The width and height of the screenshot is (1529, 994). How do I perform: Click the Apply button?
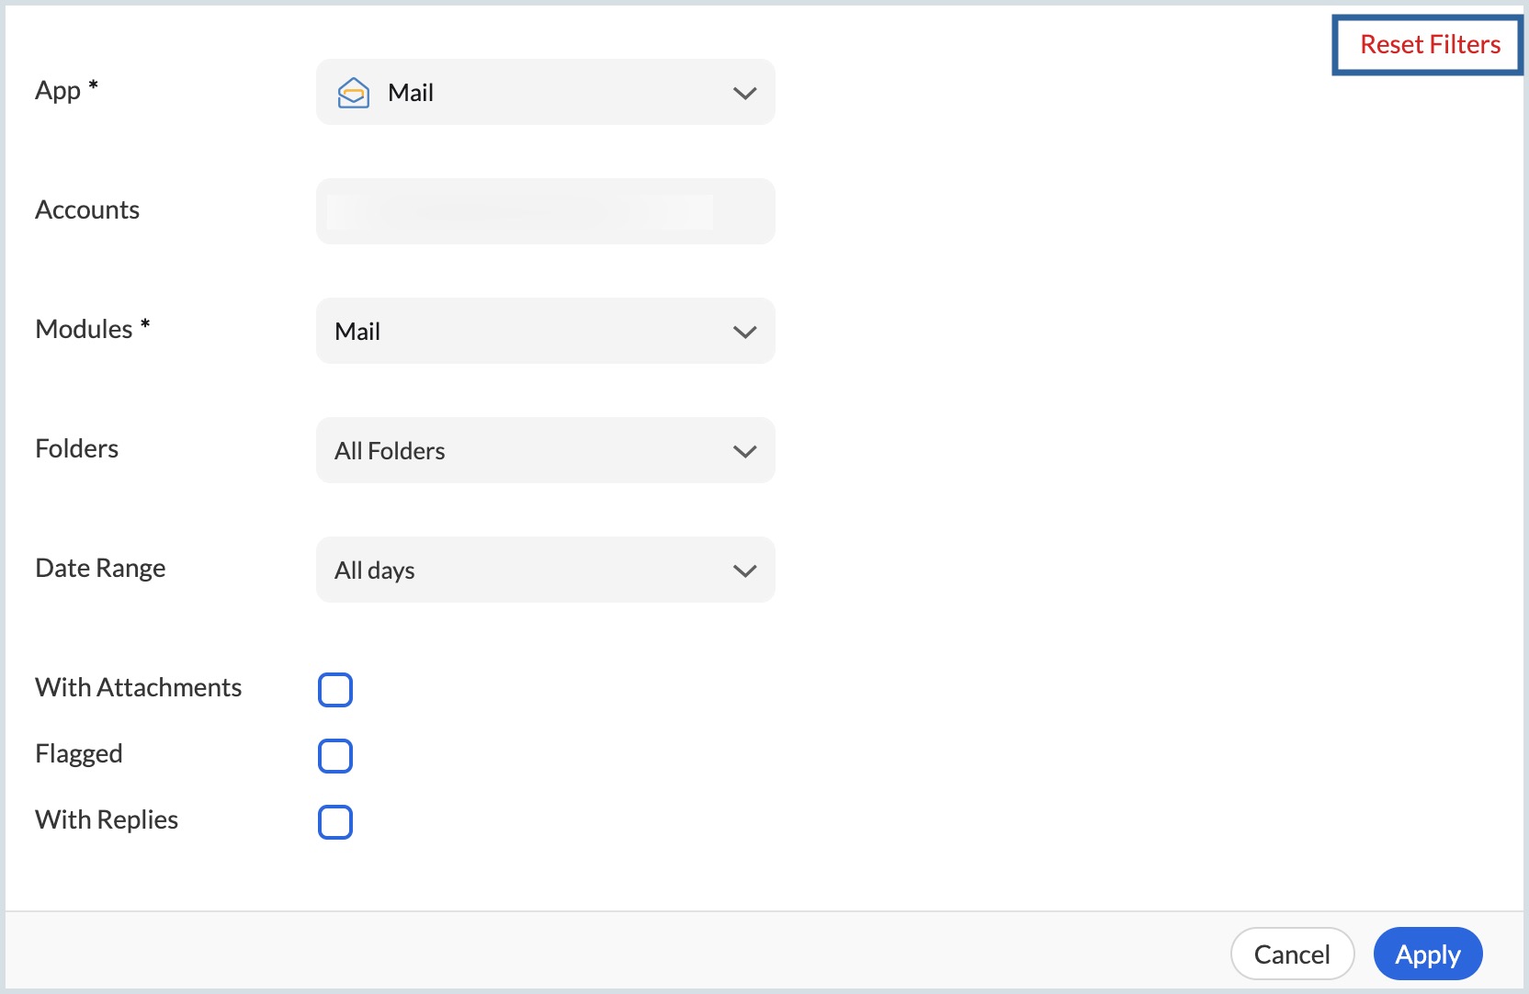pyautogui.click(x=1428, y=954)
